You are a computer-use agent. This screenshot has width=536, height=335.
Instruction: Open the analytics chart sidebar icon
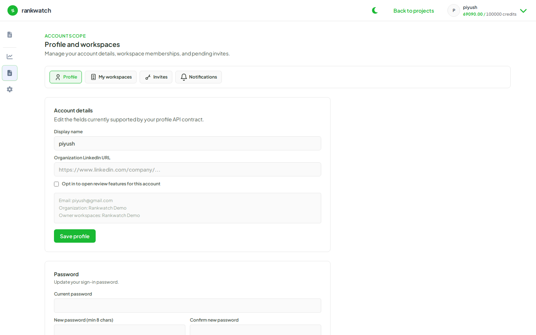[10, 57]
